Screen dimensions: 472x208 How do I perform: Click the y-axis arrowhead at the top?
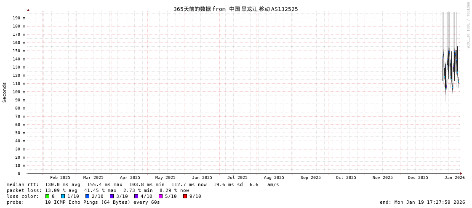coord(28,10)
